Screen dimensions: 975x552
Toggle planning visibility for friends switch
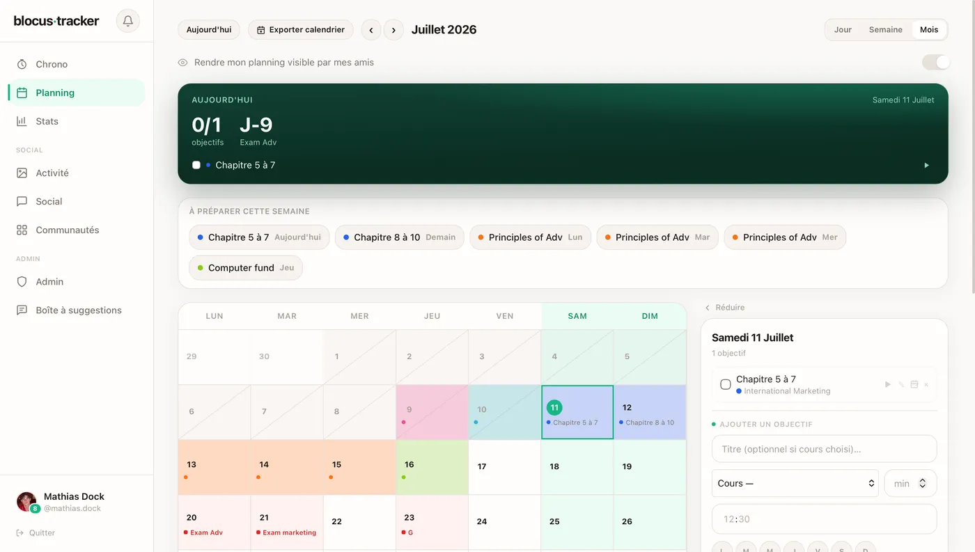[x=935, y=63]
